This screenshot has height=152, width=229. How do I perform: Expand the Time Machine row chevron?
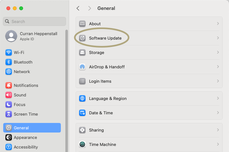(218, 144)
